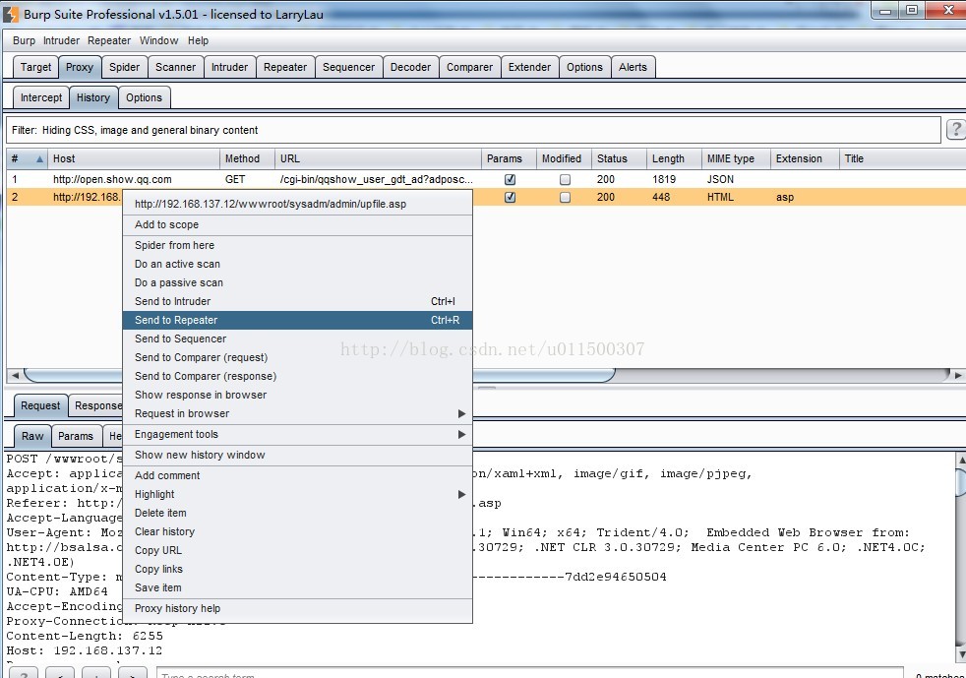Viewport: 966px width, 678px height.
Task: Select Save item in context menu
Action: point(297,588)
